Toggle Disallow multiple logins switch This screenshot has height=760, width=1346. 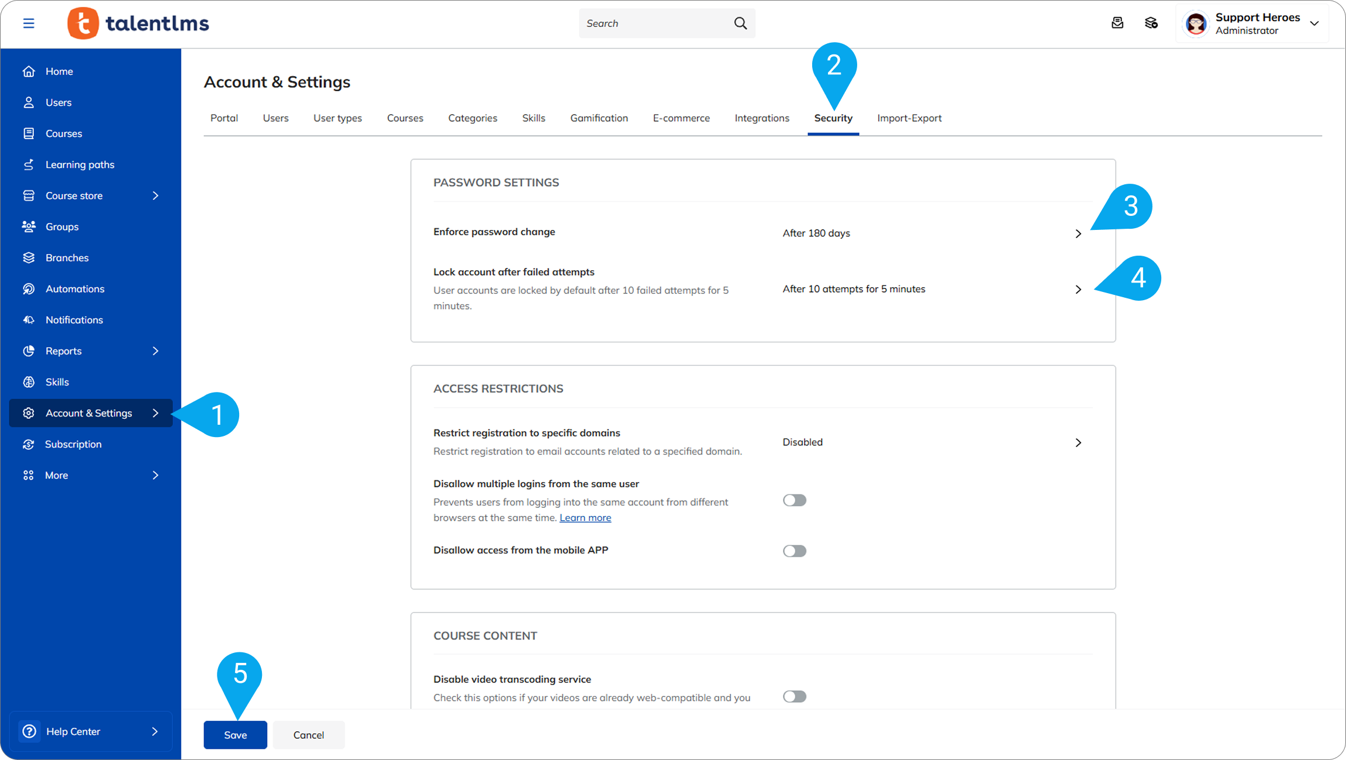(795, 500)
